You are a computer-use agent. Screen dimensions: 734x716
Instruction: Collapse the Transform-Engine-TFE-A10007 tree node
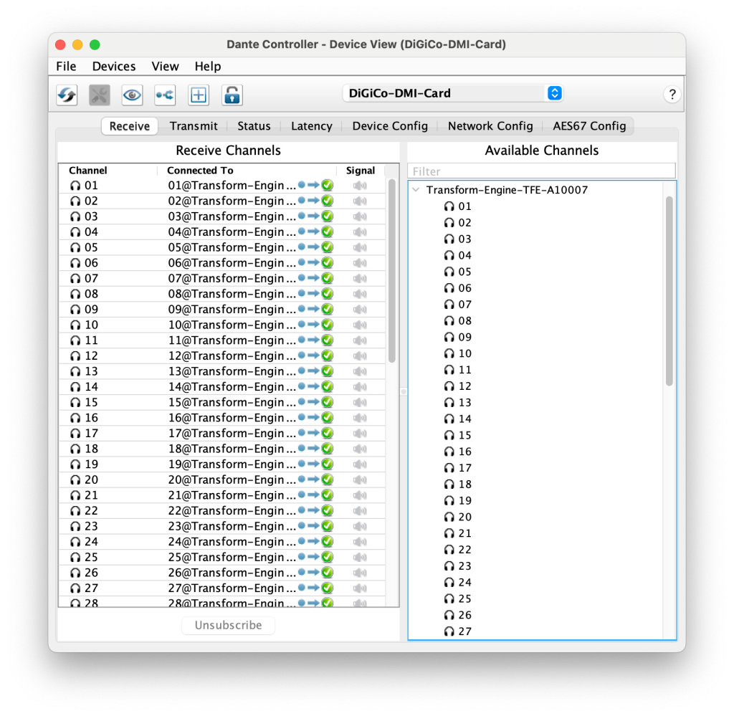416,190
